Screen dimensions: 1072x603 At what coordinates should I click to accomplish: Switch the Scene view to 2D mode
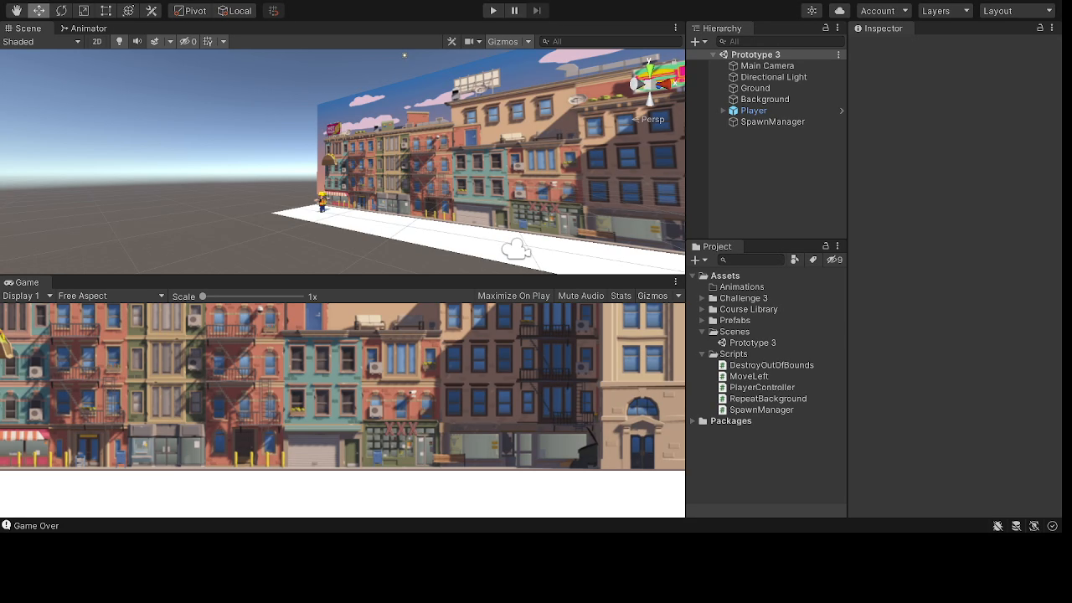[x=97, y=41]
